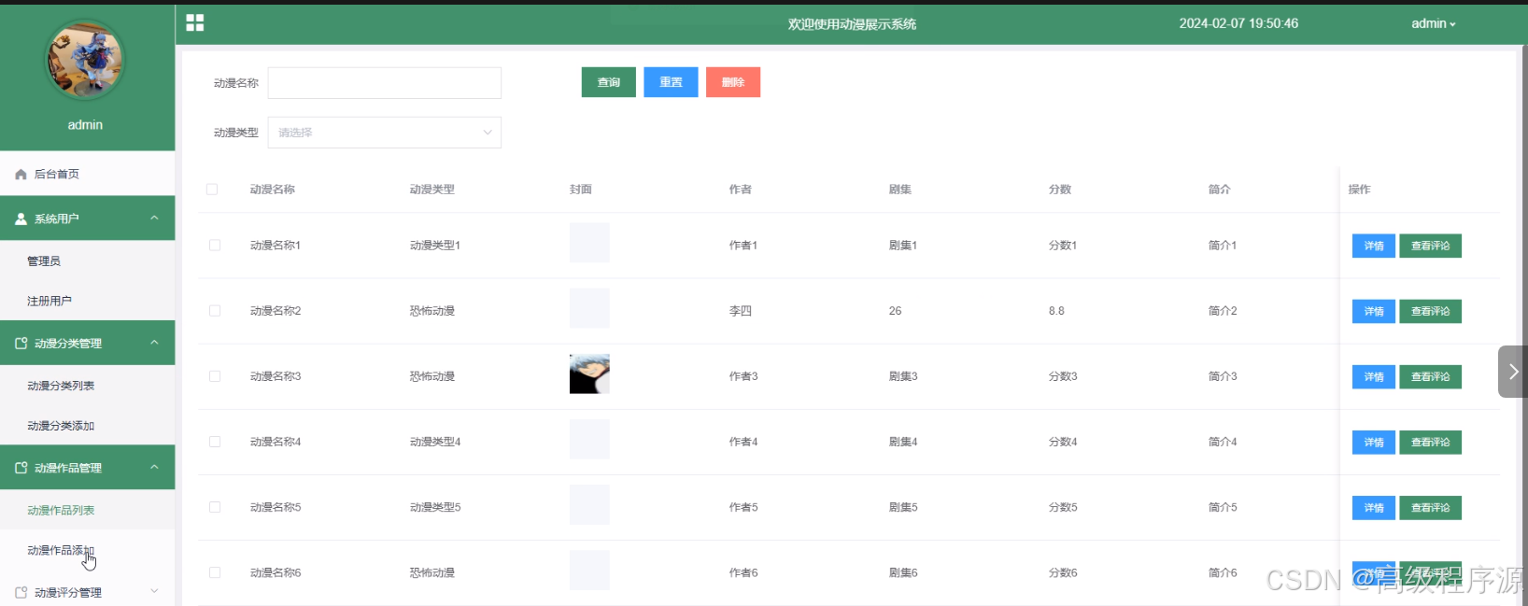
Task: Click the 作者6 cell
Action: coord(743,572)
